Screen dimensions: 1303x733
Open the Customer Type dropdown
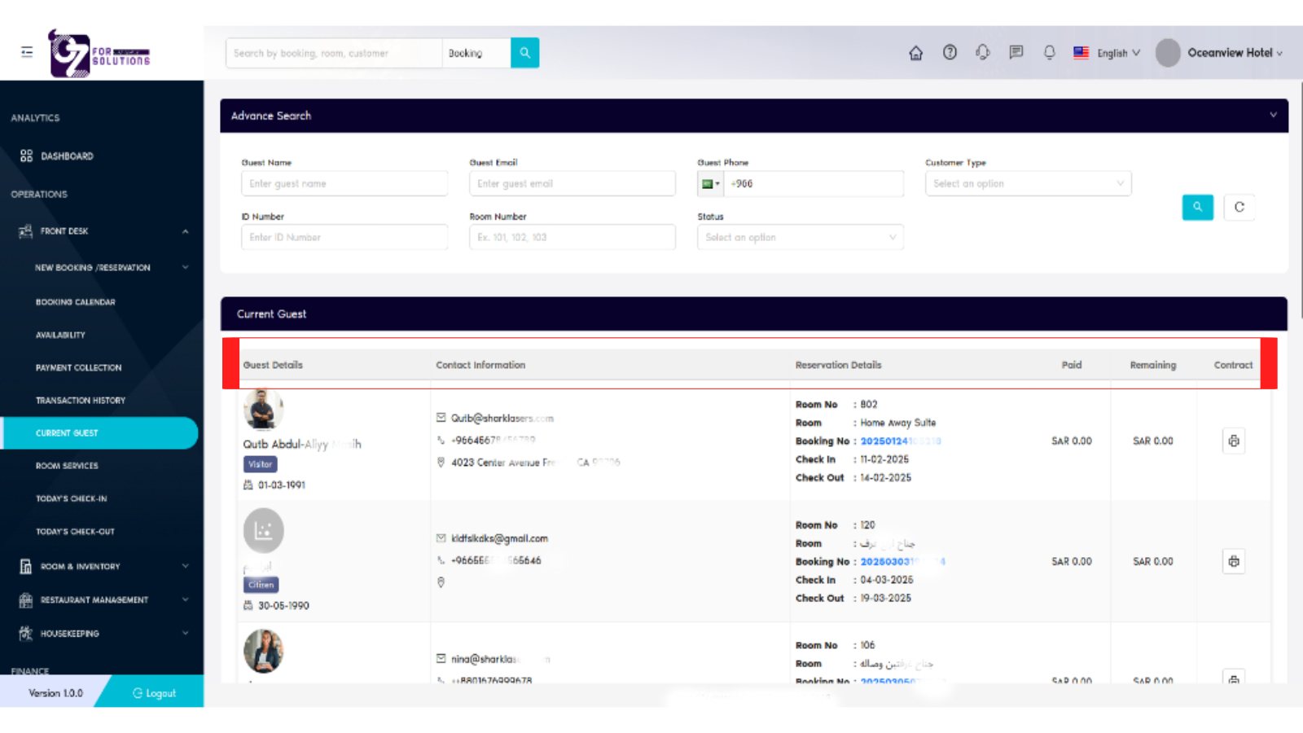point(1028,183)
